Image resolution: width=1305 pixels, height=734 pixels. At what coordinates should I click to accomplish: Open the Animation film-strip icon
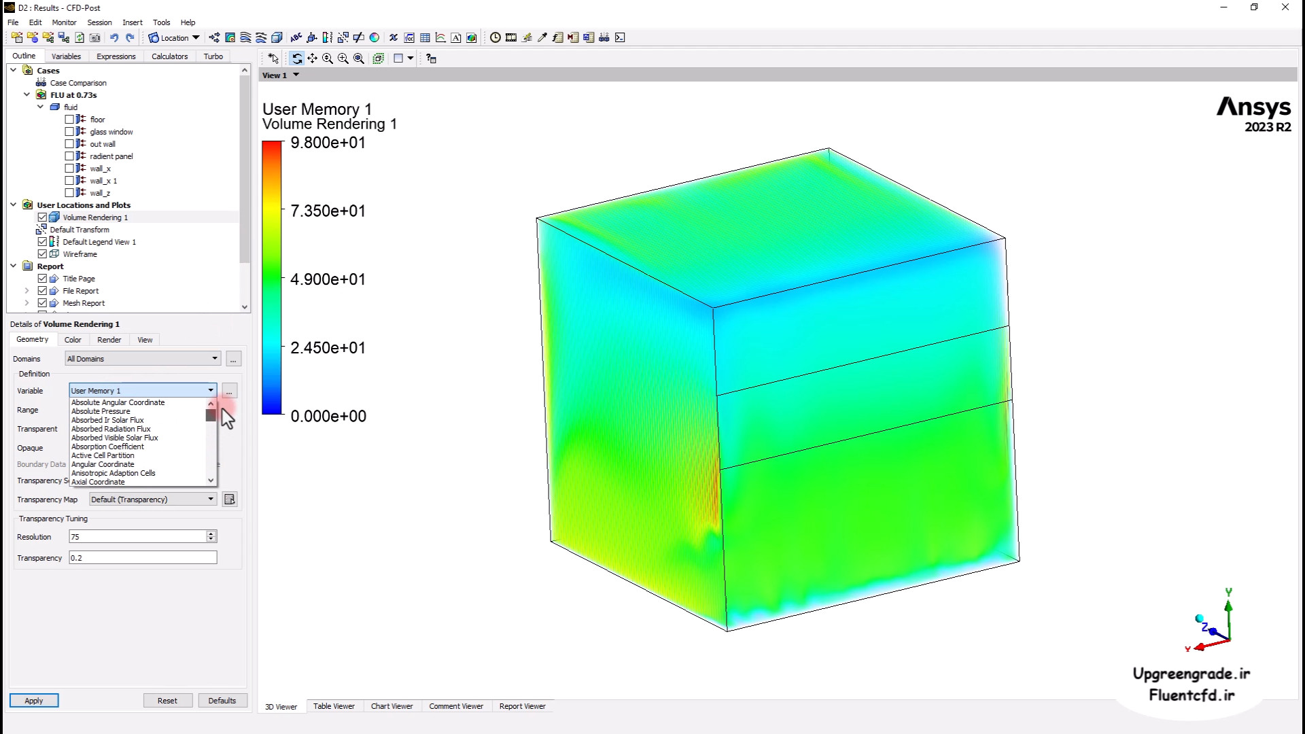(x=511, y=37)
